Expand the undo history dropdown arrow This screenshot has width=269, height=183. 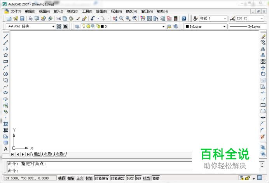pos(98,18)
